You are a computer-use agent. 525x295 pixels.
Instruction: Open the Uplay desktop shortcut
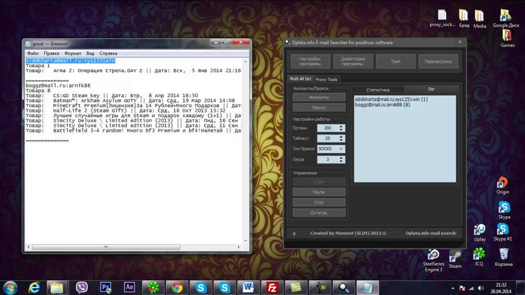point(479,233)
